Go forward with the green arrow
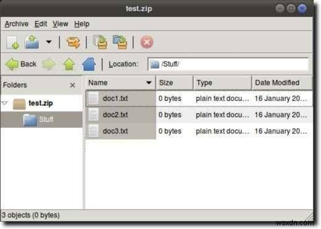The image size is (321, 229). coord(49,64)
